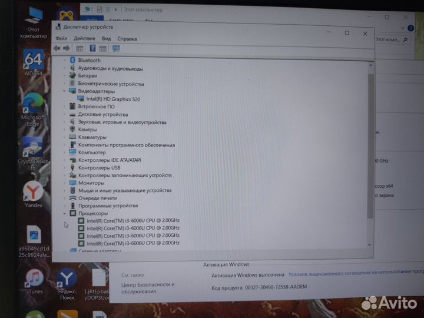This screenshot has width=424, height=318.
Task: Select Дисковые устройства category
Action: point(103,114)
